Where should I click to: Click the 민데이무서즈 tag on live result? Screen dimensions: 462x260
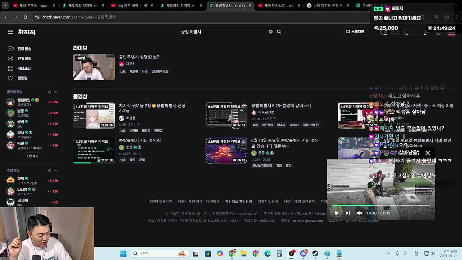click(160, 71)
